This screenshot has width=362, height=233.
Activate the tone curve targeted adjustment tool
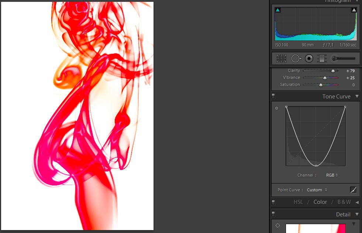pyautogui.click(x=277, y=108)
